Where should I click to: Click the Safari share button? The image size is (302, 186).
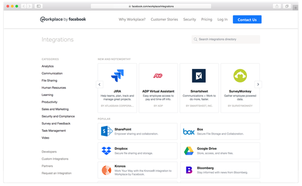coord(277,6)
